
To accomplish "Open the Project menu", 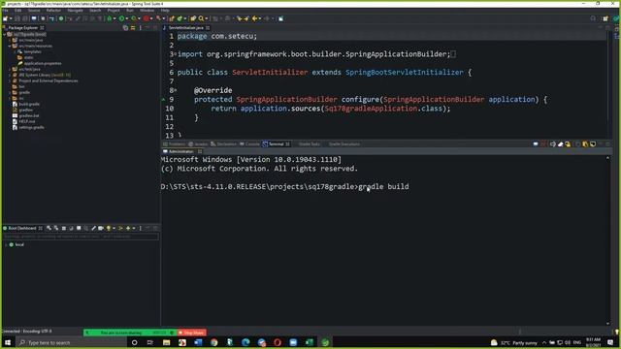I will [x=114, y=11].
